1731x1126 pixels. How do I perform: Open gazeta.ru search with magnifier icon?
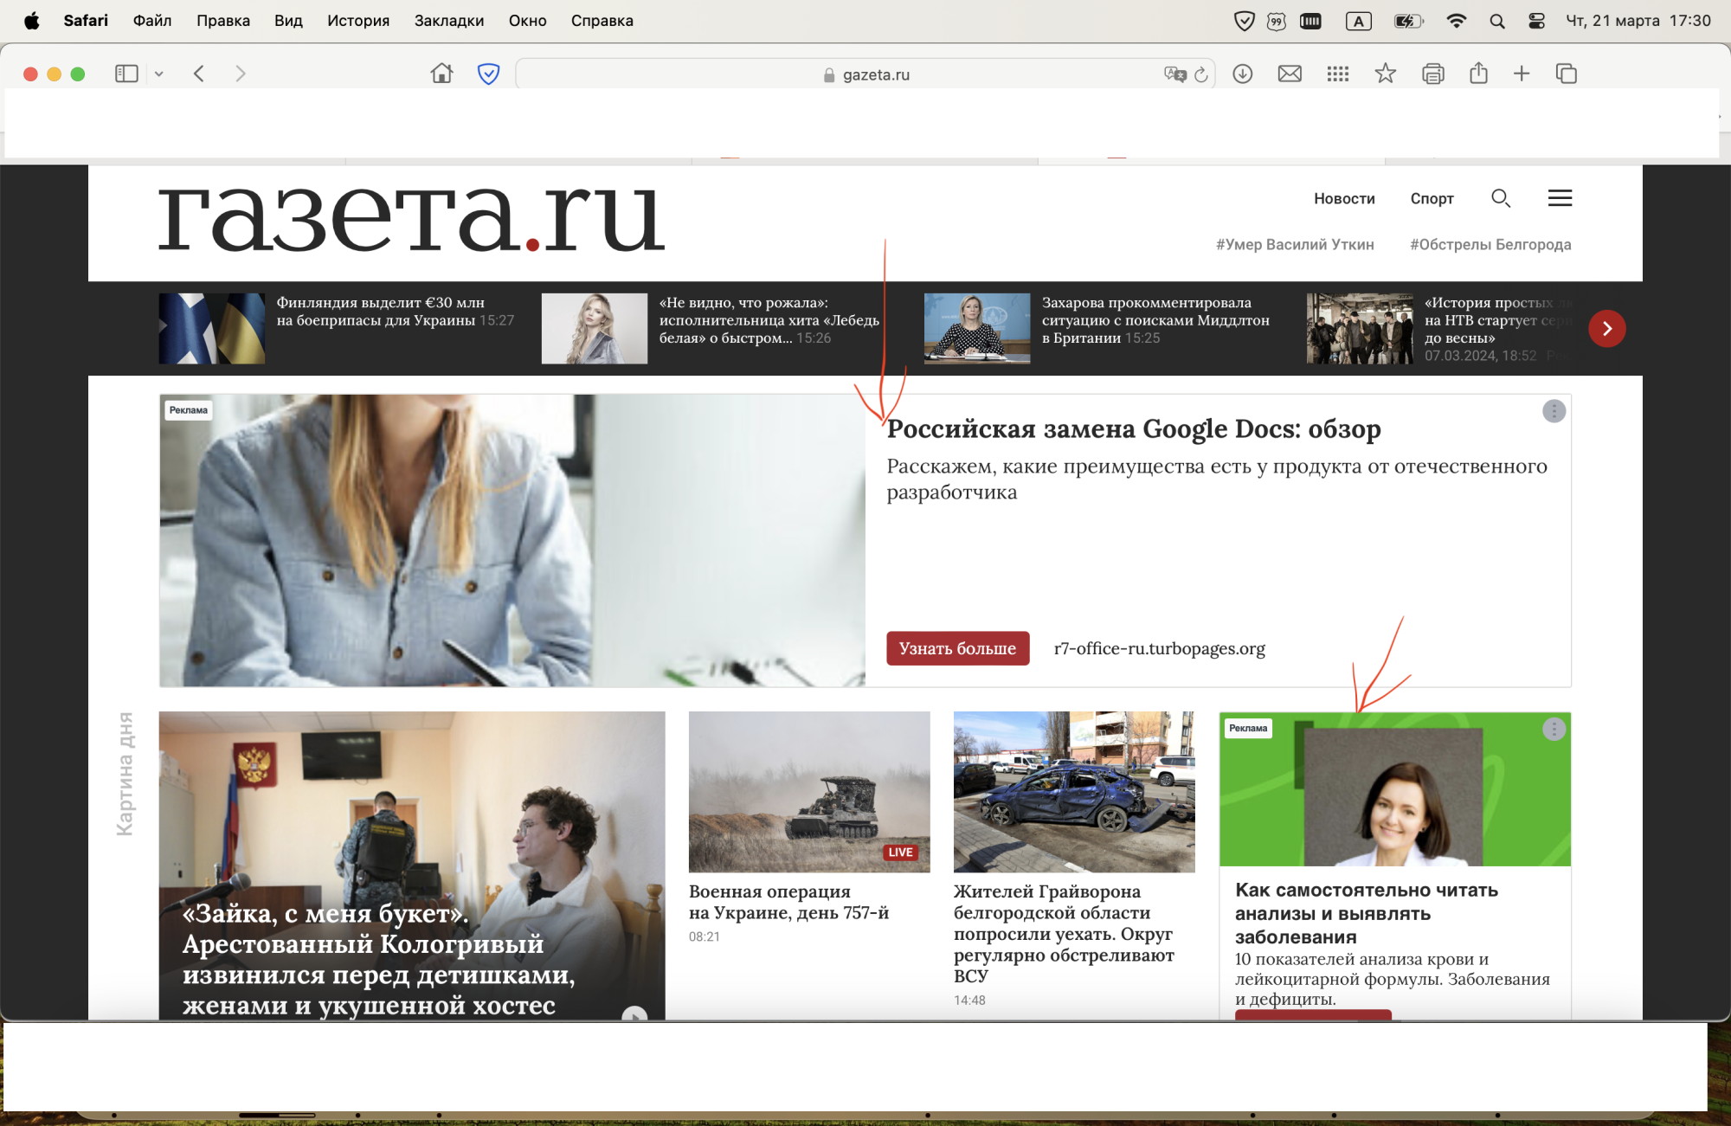pos(1501,198)
